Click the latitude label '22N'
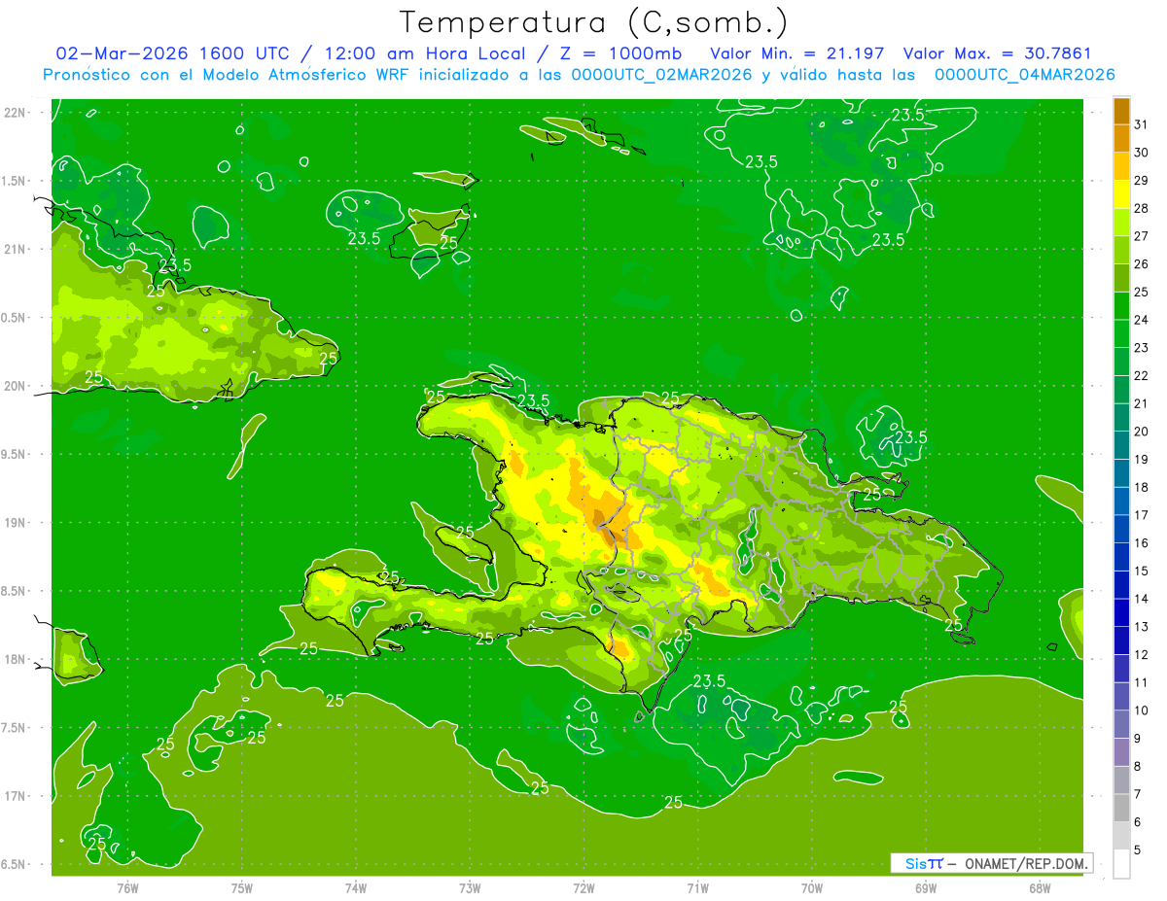This screenshot has height=901, width=1167. (15, 112)
